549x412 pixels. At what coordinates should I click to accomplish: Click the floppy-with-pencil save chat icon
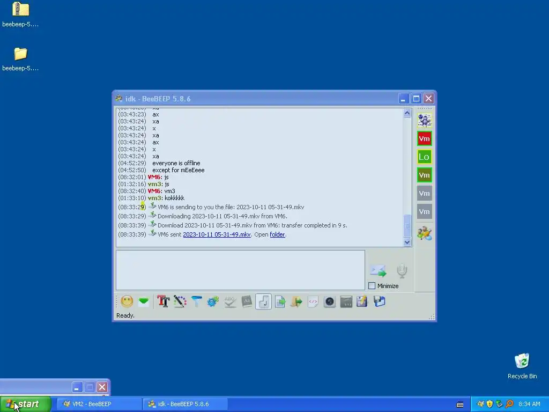tap(362, 301)
